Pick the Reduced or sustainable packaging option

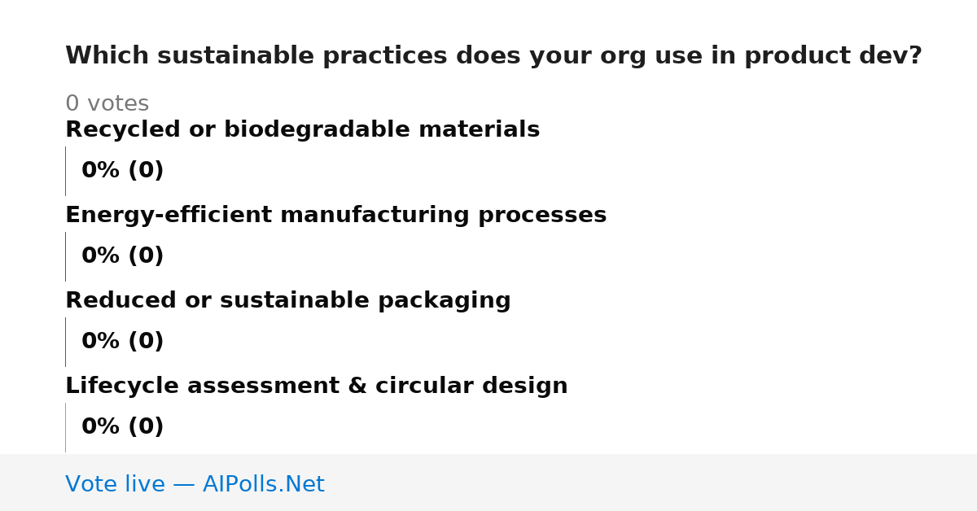(x=287, y=301)
